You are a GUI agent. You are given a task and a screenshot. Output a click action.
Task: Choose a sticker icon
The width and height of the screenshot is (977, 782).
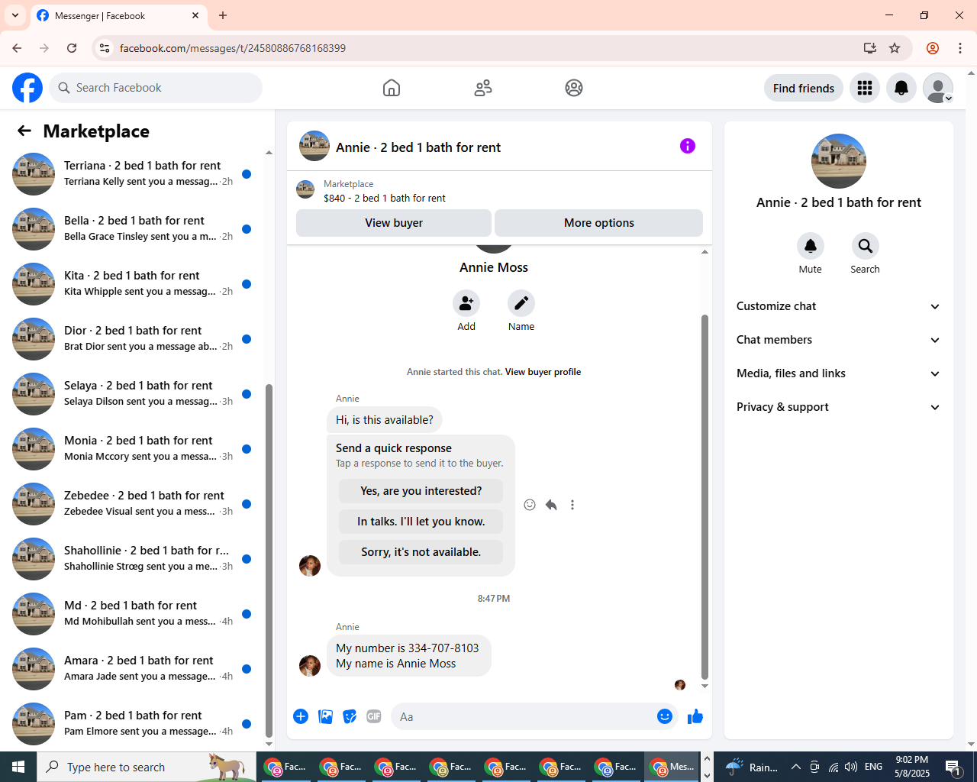350,716
